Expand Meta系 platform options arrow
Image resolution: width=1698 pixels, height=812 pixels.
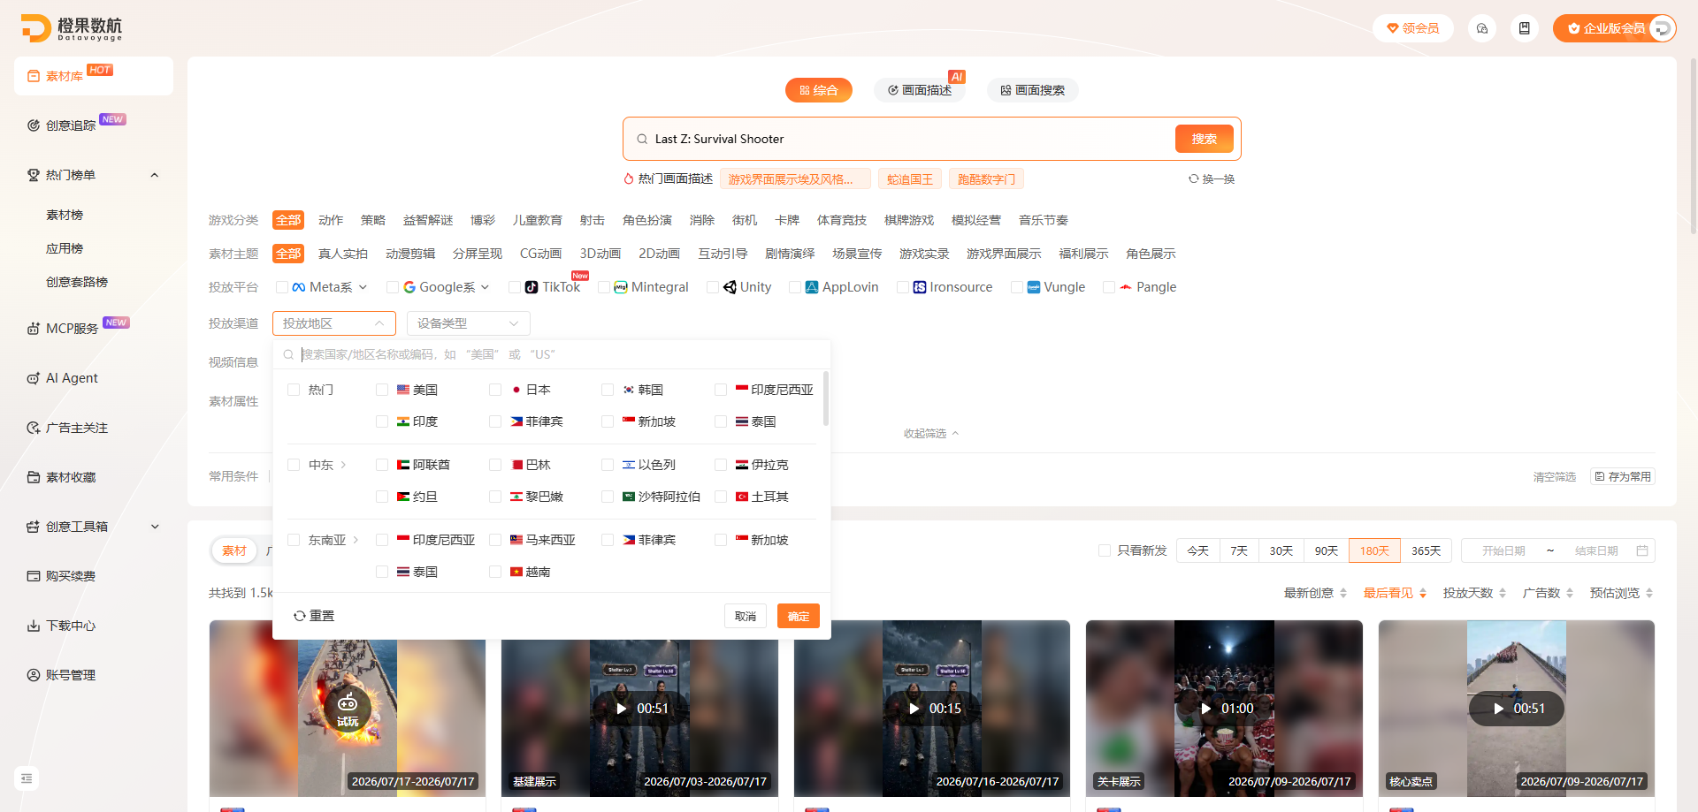(x=363, y=287)
